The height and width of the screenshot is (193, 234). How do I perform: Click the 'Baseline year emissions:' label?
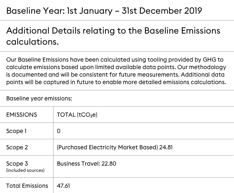pyautogui.click(x=39, y=98)
